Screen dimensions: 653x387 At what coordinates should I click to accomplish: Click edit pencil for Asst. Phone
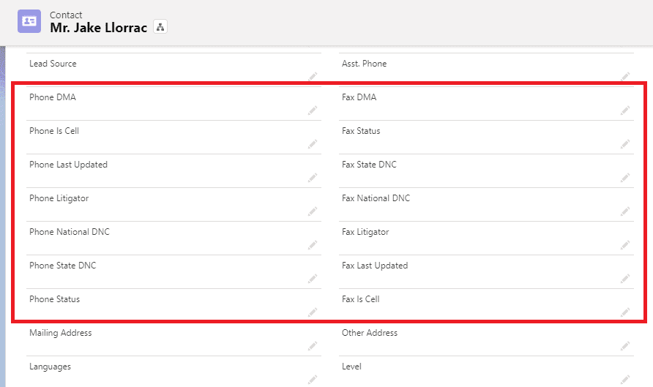(625, 76)
